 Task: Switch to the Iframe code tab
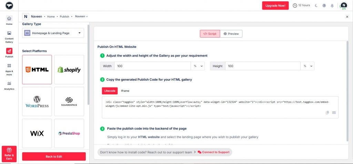click(x=125, y=91)
